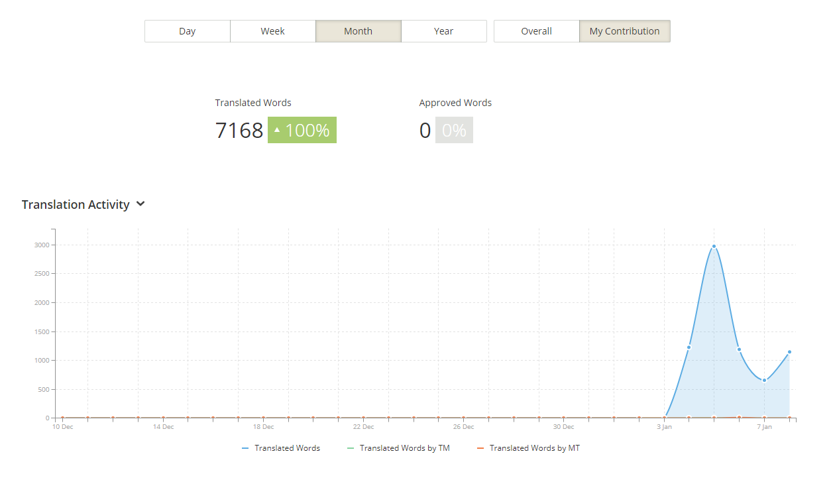
Task: Click the Approved Words label
Action: coord(455,103)
